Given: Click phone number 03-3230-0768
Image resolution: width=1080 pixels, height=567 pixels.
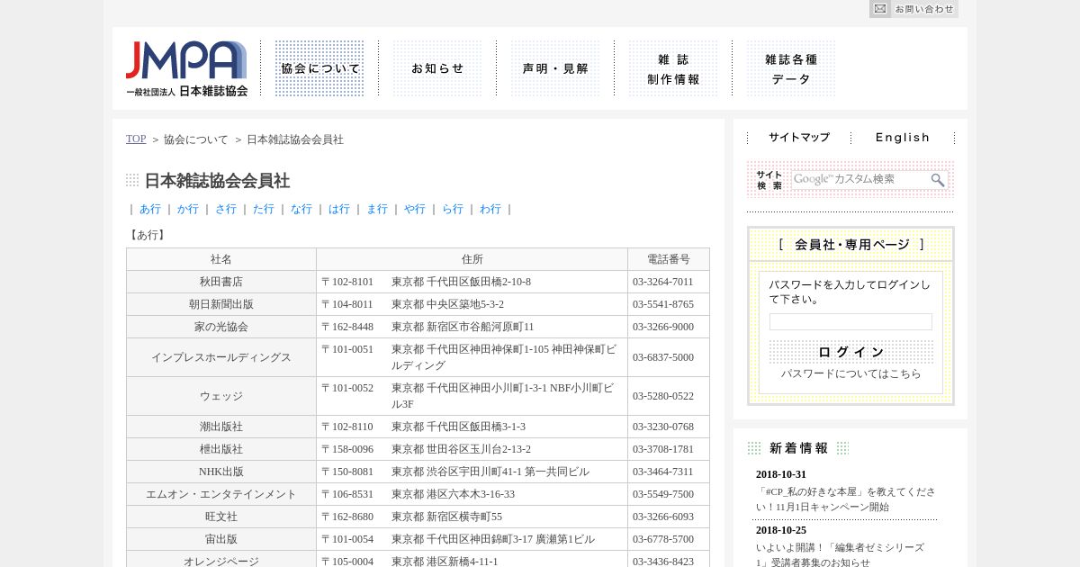Looking at the screenshot, I should (663, 427).
